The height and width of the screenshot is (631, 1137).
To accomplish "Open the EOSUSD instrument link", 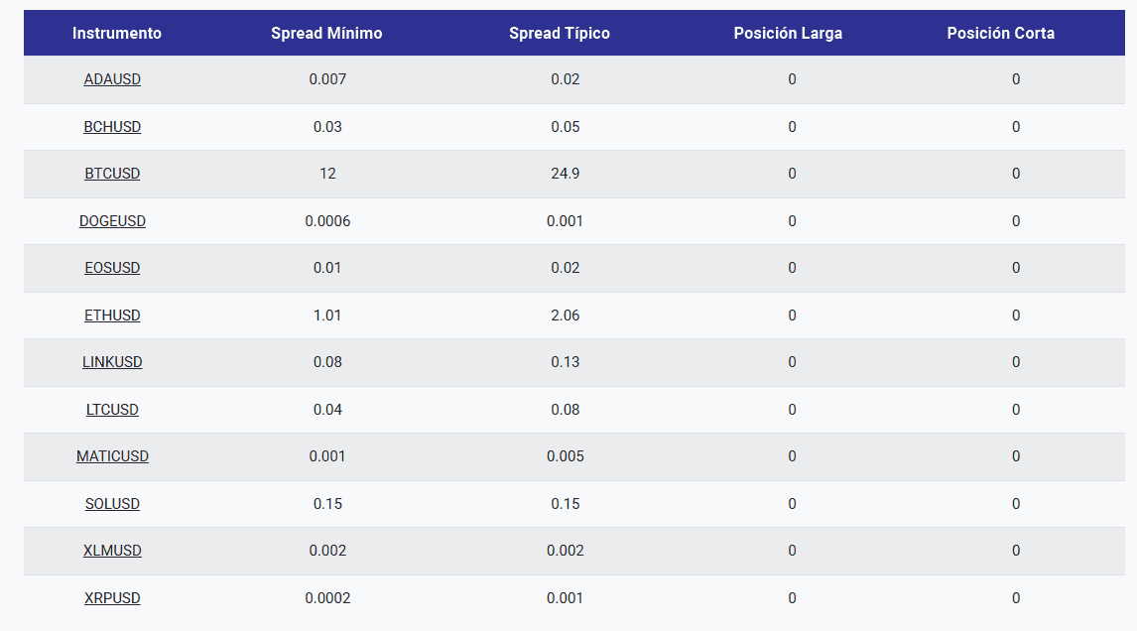I will point(112,268).
